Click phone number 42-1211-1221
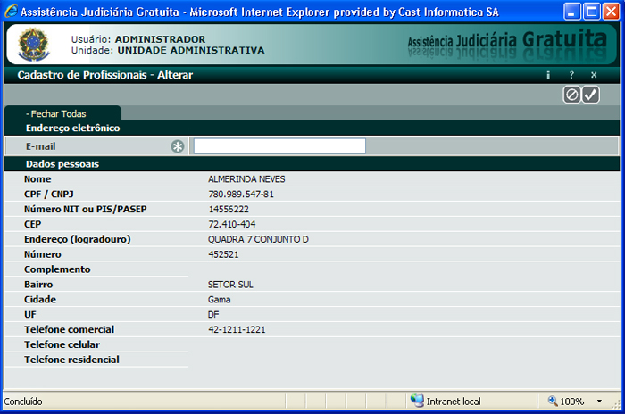Viewport: 625px width, 414px height. click(237, 329)
